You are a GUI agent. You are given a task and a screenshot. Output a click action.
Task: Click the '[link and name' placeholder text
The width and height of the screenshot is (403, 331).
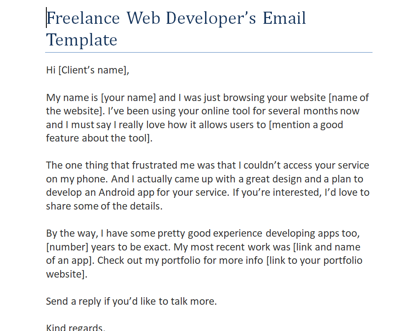327,247
